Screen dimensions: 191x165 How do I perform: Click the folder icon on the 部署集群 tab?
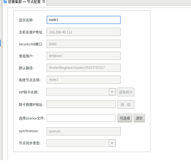coord(5,2)
